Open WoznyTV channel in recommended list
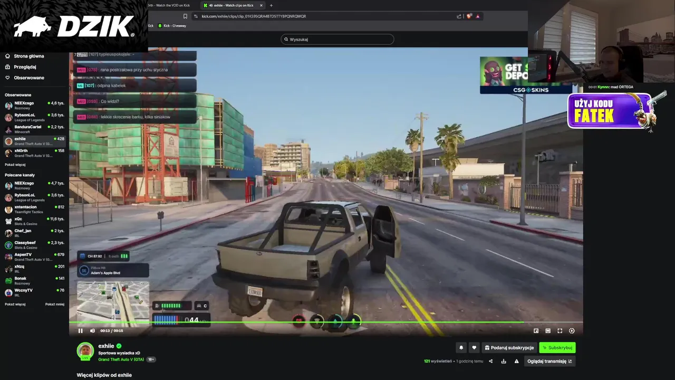The width and height of the screenshot is (675, 380). pos(34,292)
